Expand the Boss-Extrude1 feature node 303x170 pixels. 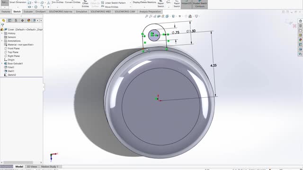(x=2, y=63)
